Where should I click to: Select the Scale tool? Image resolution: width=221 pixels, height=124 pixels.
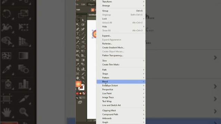[x=83, y=47]
